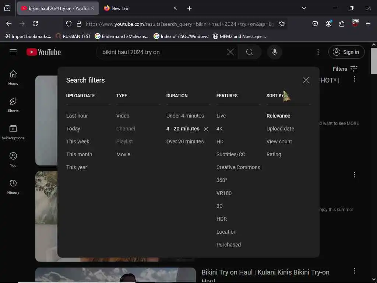Click the magnifier search button

point(250,52)
